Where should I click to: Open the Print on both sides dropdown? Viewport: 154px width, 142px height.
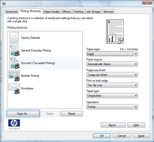(112, 85)
